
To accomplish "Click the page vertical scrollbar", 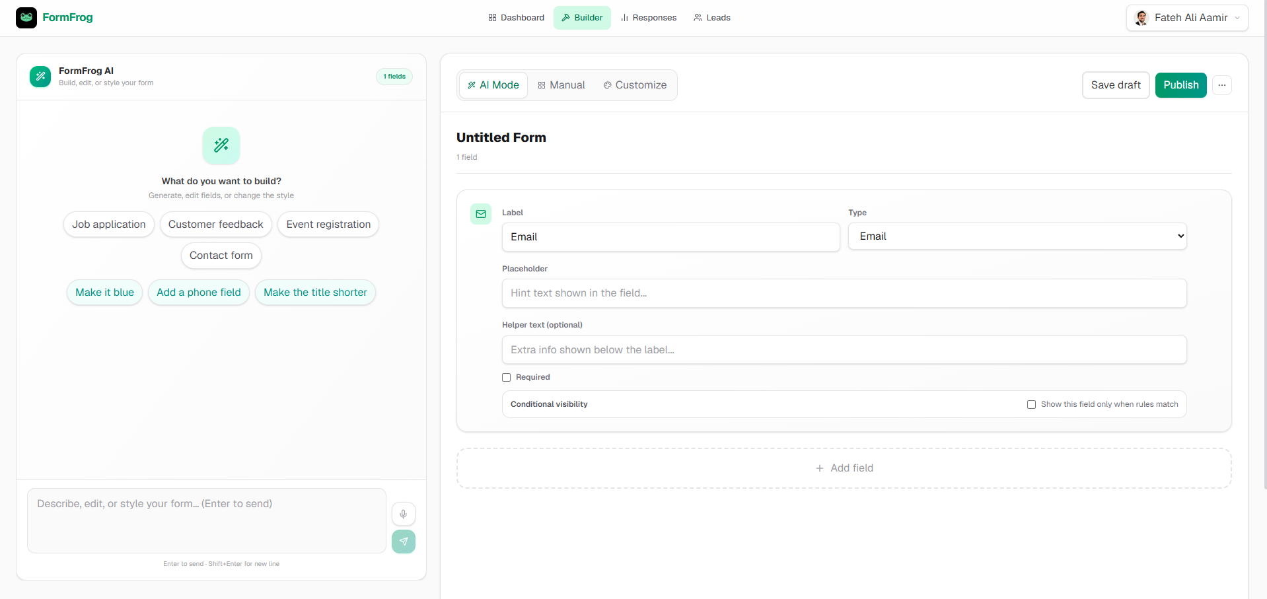I will point(1264,244).
